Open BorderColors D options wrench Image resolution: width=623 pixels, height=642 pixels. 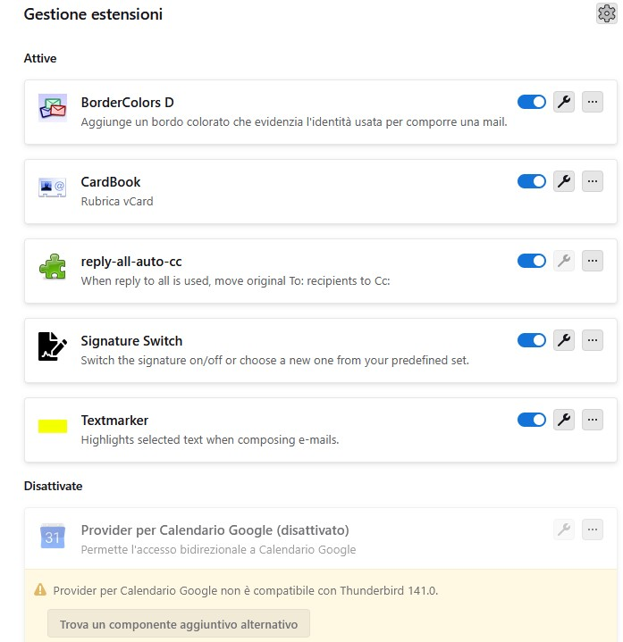[x=563, y=102]
